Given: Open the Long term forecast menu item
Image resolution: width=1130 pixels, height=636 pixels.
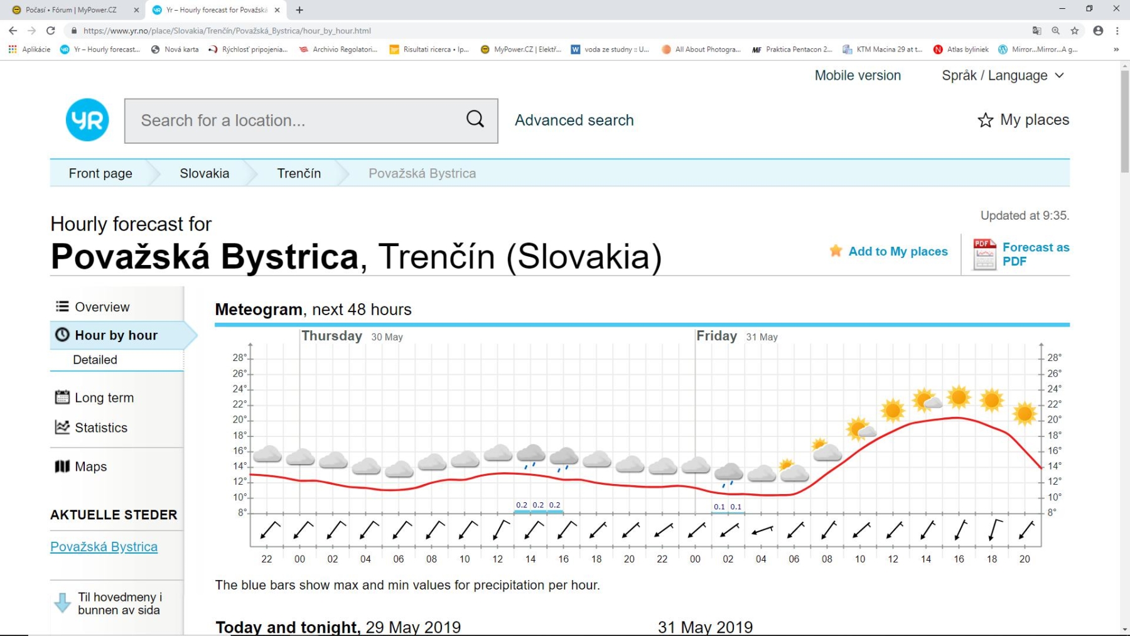Looking at the screenshot, I should [104, 397].
